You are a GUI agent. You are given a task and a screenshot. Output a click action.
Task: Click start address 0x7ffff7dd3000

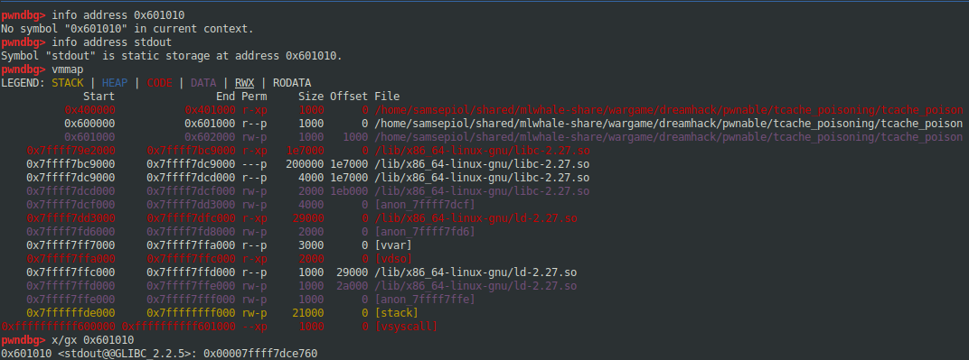71,218
